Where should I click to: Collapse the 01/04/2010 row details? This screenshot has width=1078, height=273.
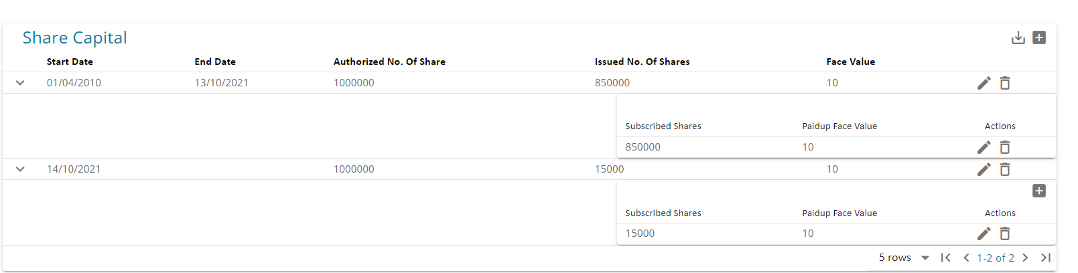pyautogui.click(x=20, y=83)
